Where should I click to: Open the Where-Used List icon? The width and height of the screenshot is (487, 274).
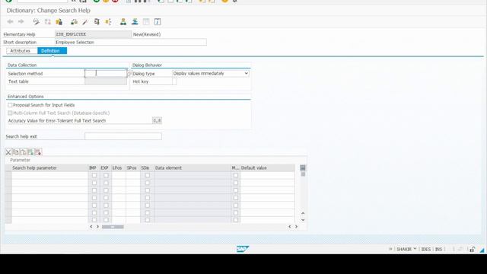pos(97,22)
